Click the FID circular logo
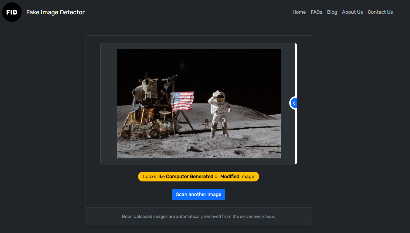 pos(12,12)
